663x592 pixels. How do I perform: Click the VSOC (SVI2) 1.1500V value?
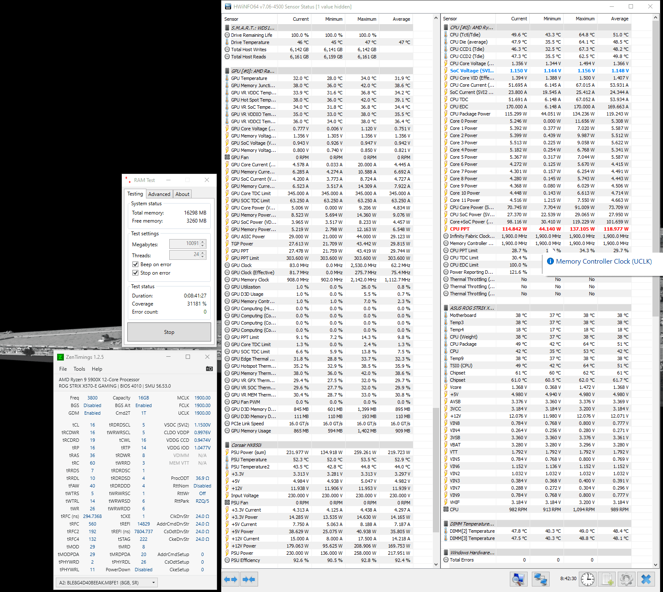(202, 425)
